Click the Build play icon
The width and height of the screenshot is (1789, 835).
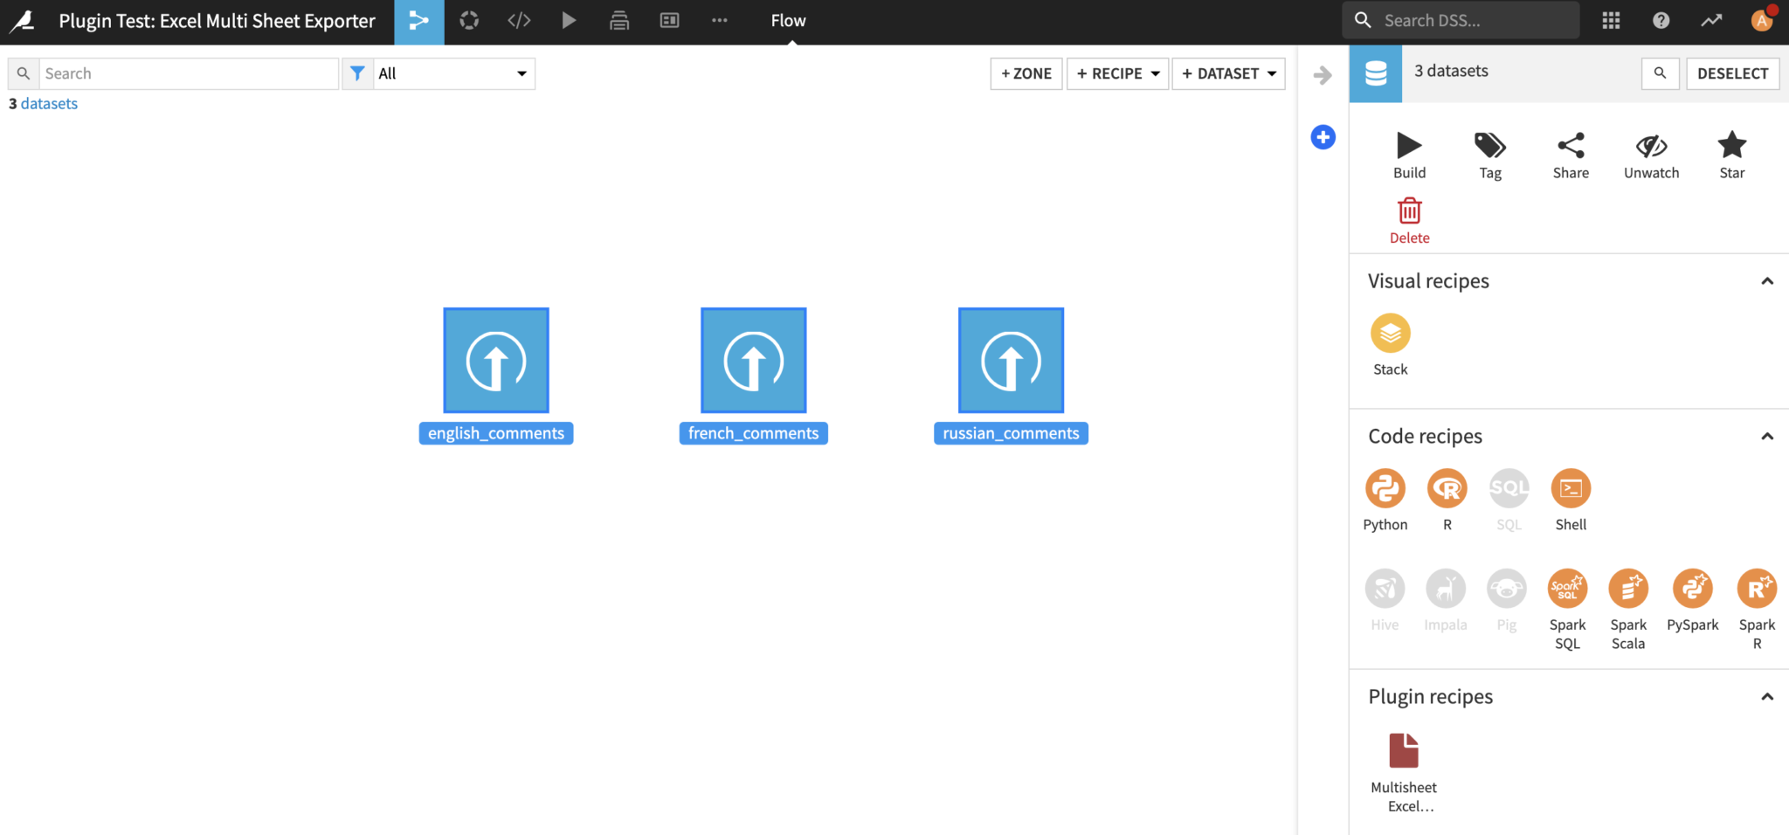pos(1408,146)
